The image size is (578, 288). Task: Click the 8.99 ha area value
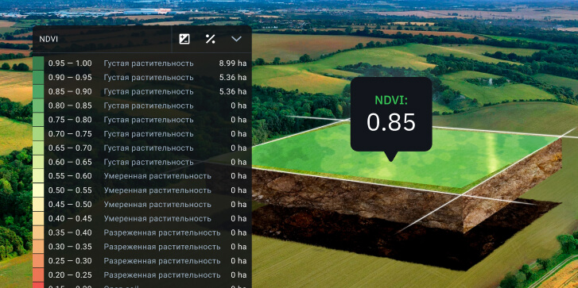pos(233,63)
